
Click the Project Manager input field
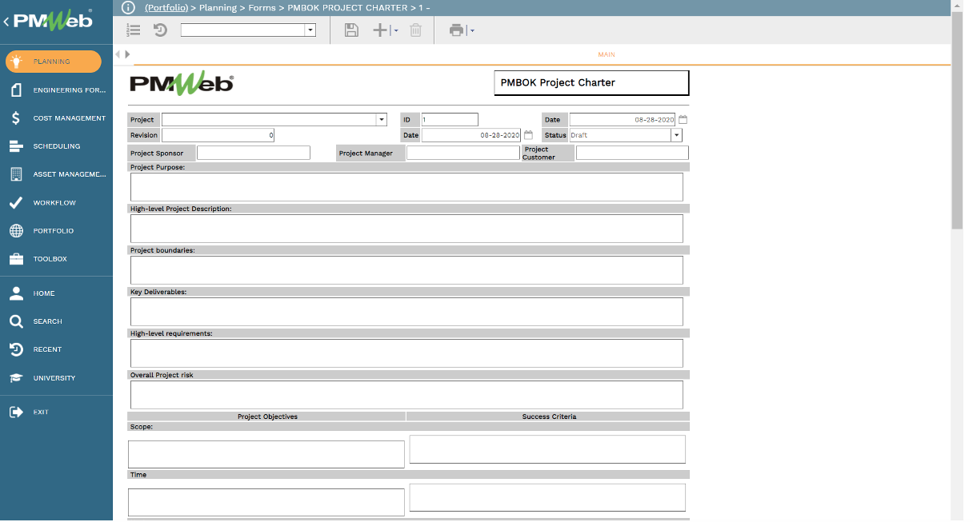click(x=463, y=153)
